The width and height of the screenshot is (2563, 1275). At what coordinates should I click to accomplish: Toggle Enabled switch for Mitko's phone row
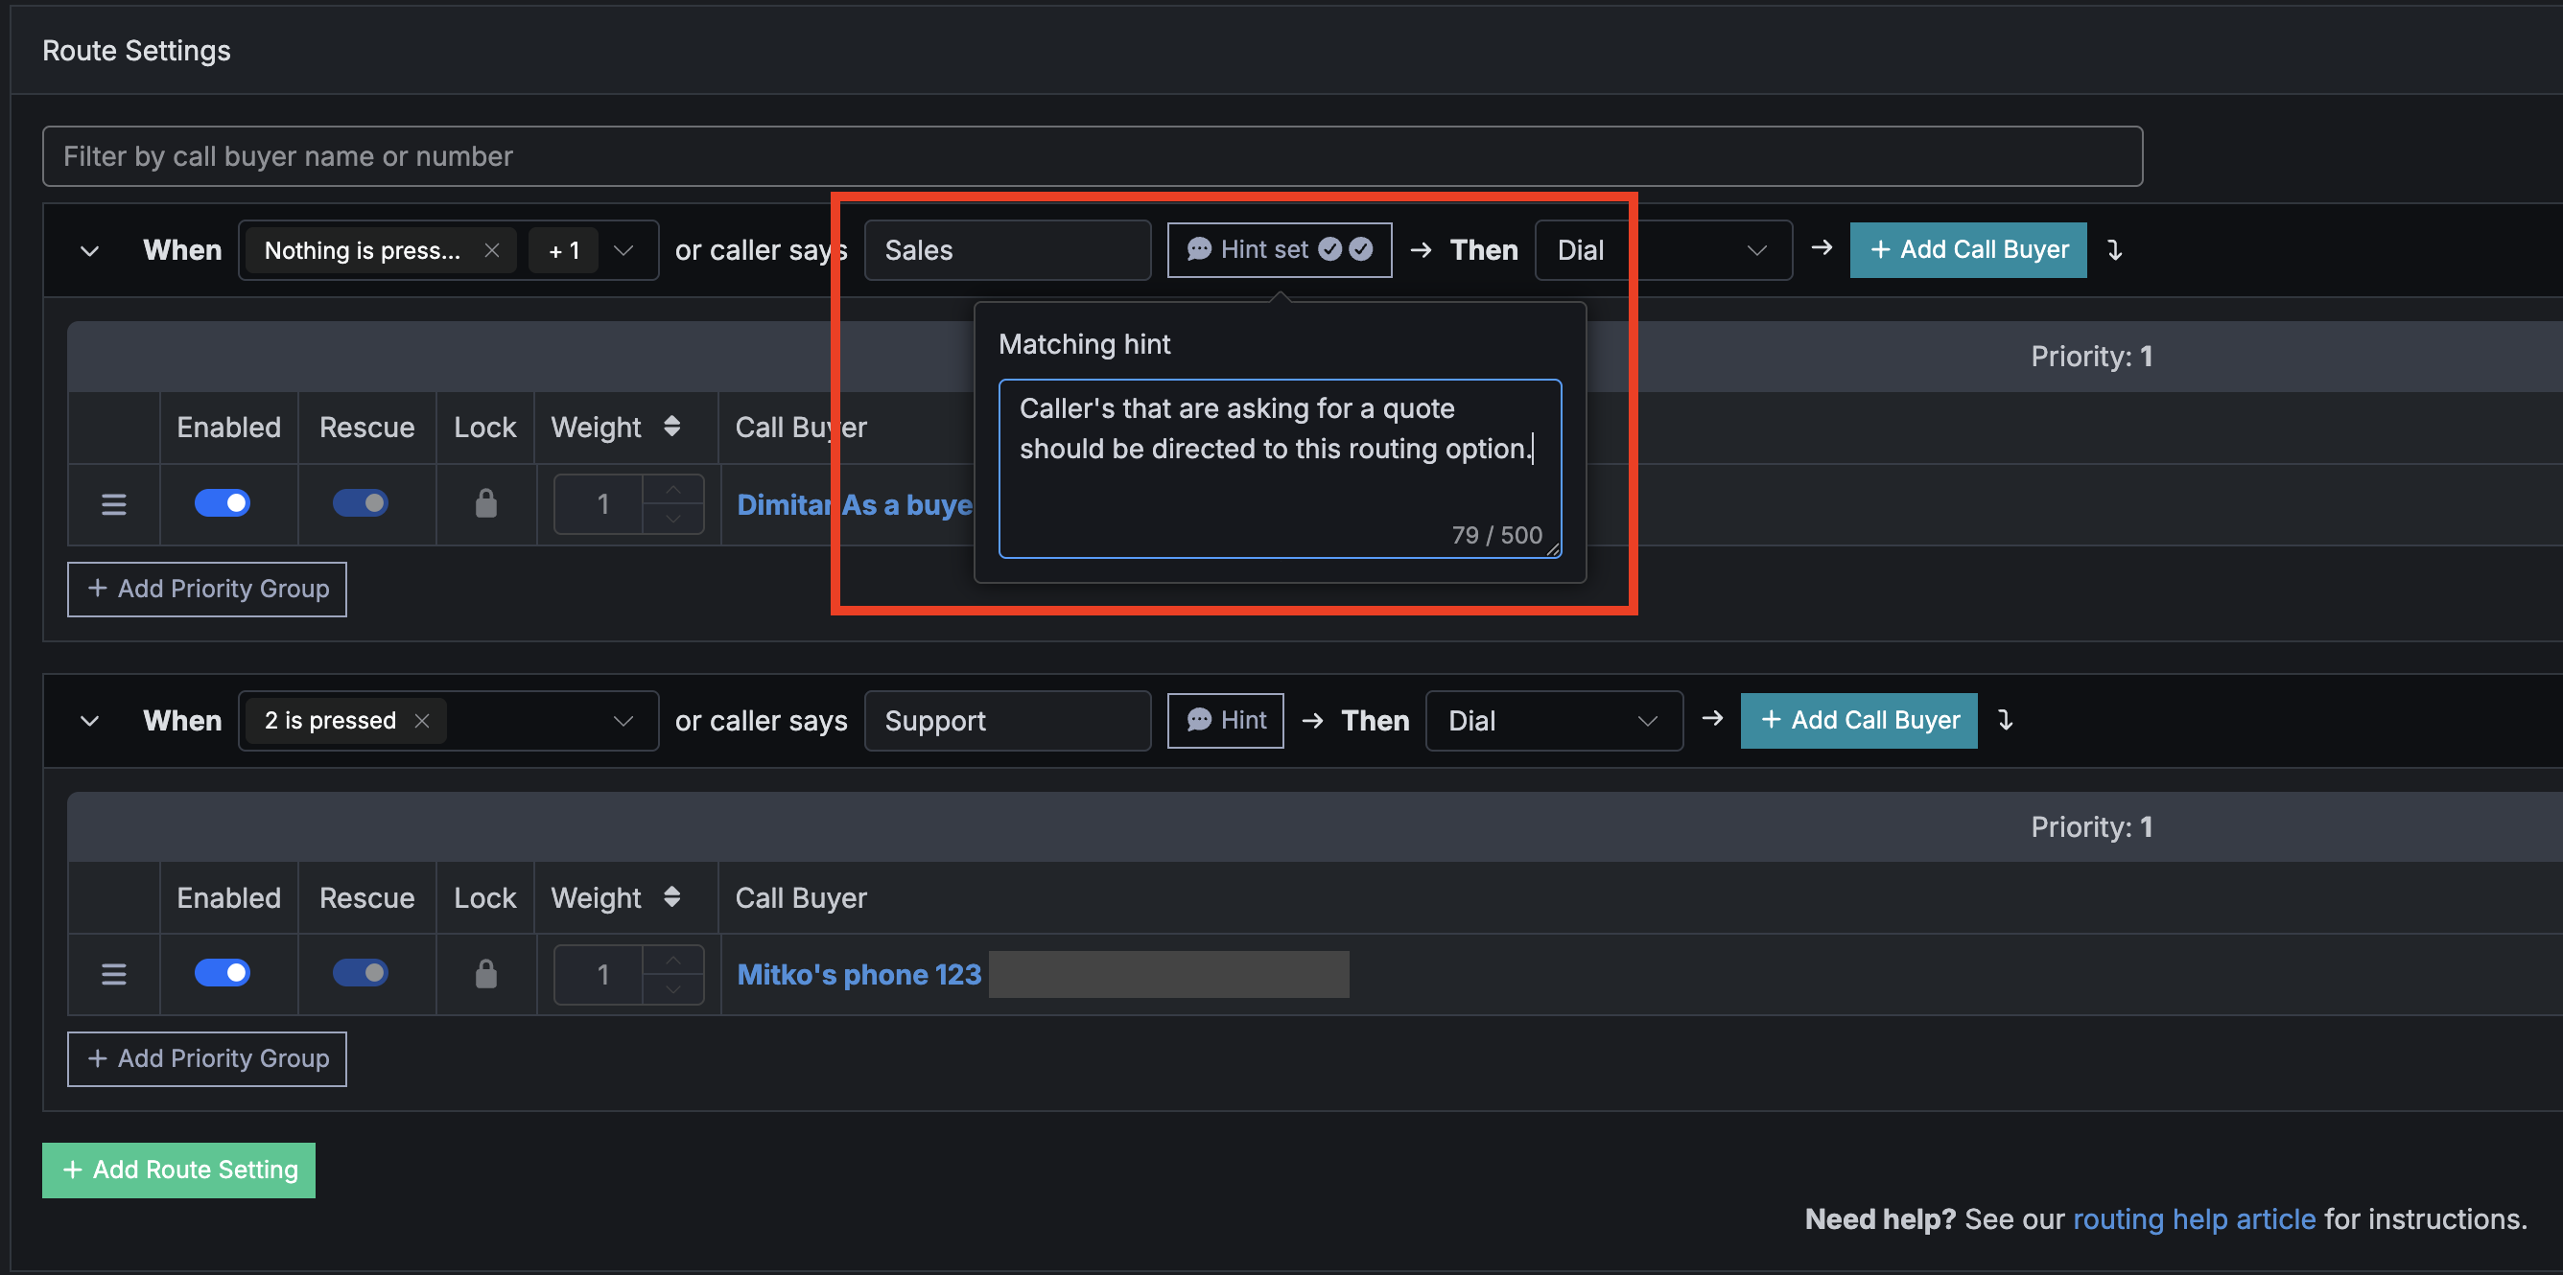(222, 973)
